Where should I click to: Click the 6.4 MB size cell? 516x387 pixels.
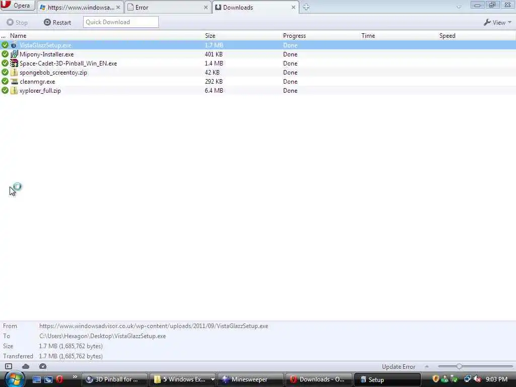point(214,91)
